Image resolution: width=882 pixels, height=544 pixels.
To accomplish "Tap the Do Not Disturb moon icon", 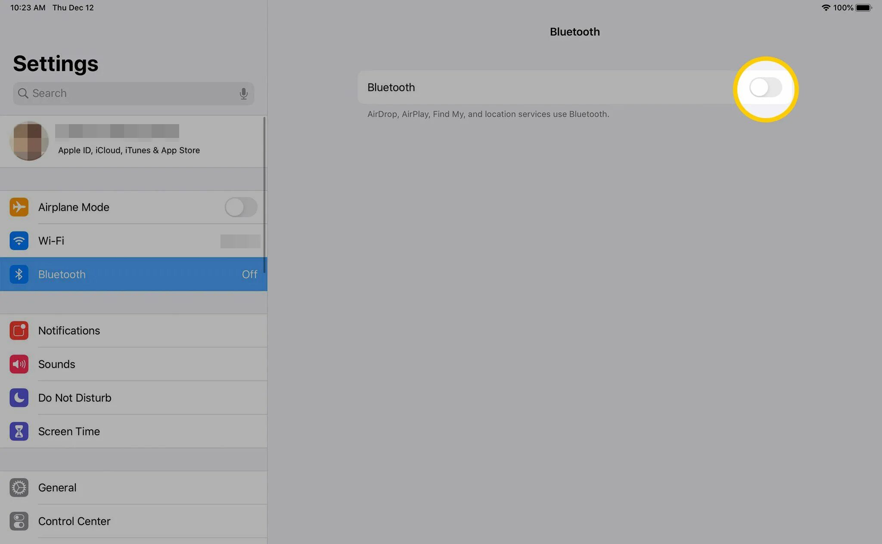I will coord(19,398).
